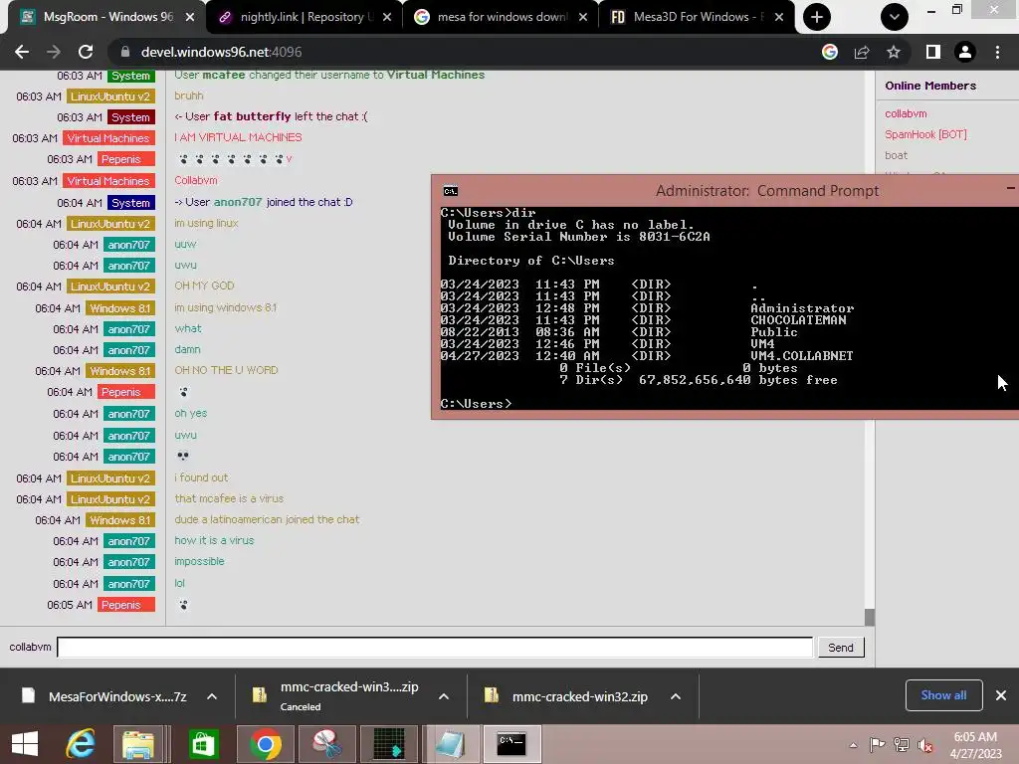The image size is (1019, 764).
Task: Click the chat scrollbar thumb
Action: [870, 617]
